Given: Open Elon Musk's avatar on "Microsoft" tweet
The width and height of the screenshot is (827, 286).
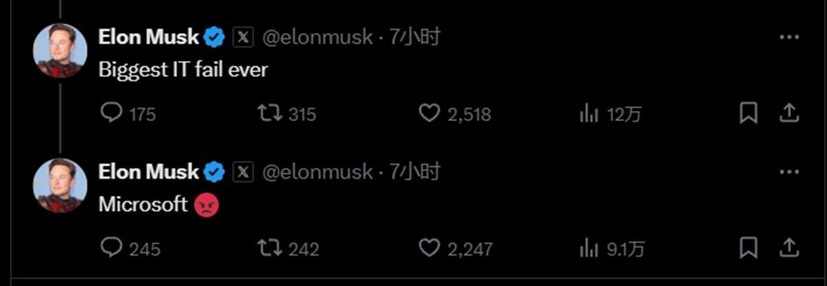Looking at the screenshot, I should click(61, 185).
